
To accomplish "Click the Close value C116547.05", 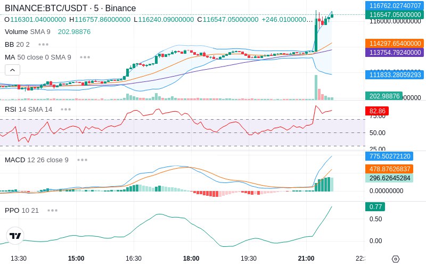I will (228, 20).
